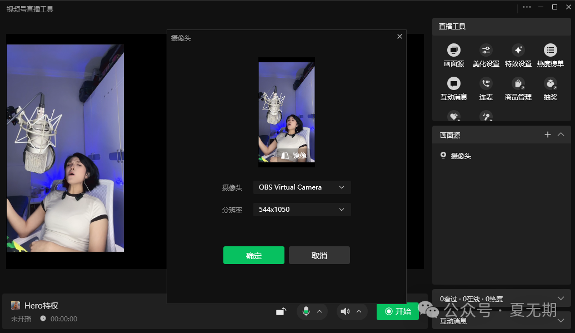Open the 画面源 (screen source) tool
This screenshot has width=575, height=333.
453,54
